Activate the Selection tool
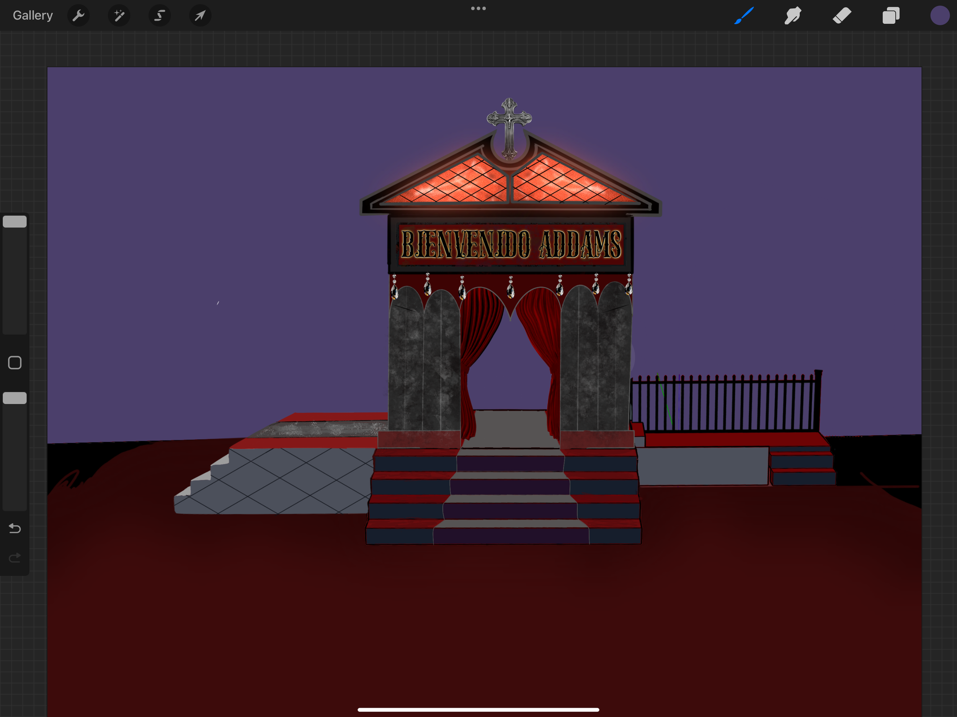Image resolution: width=957 pixels, height=717 pixels. [x=160, y=16]
